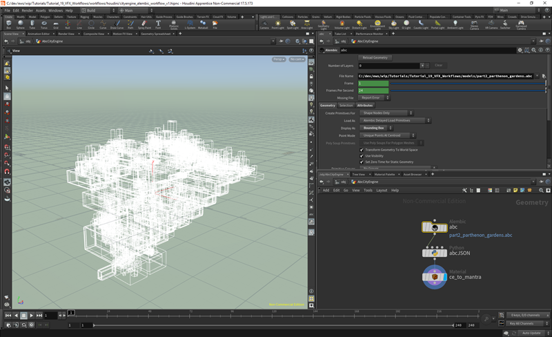Disable the Use Visibility checkbox

click(362, 156)
